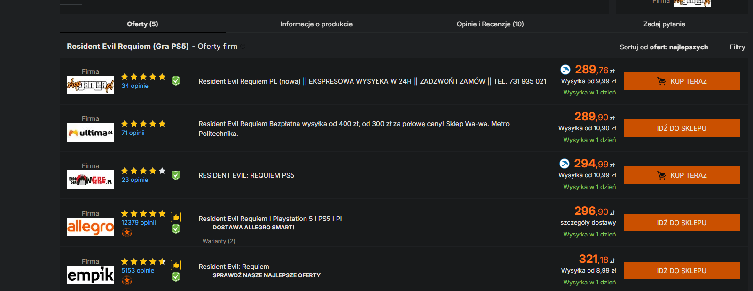Switch to Informacje o produkcie tab
Image resolution: width=753 pixels, height=291 pixels.
tap(316, 24)
